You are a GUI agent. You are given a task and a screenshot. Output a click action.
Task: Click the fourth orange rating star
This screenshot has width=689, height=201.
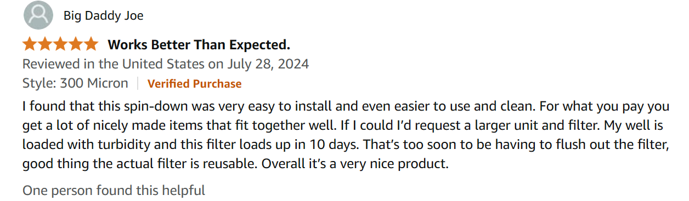point(76,44)
